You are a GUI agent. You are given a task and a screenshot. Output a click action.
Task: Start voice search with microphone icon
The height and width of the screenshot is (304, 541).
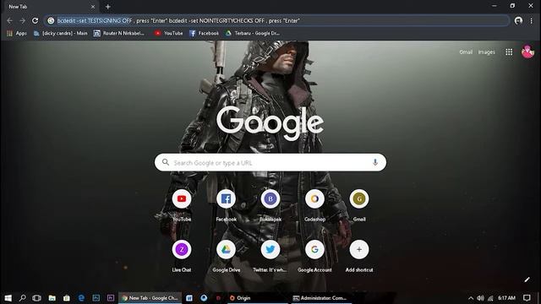(x=375, y=162)
